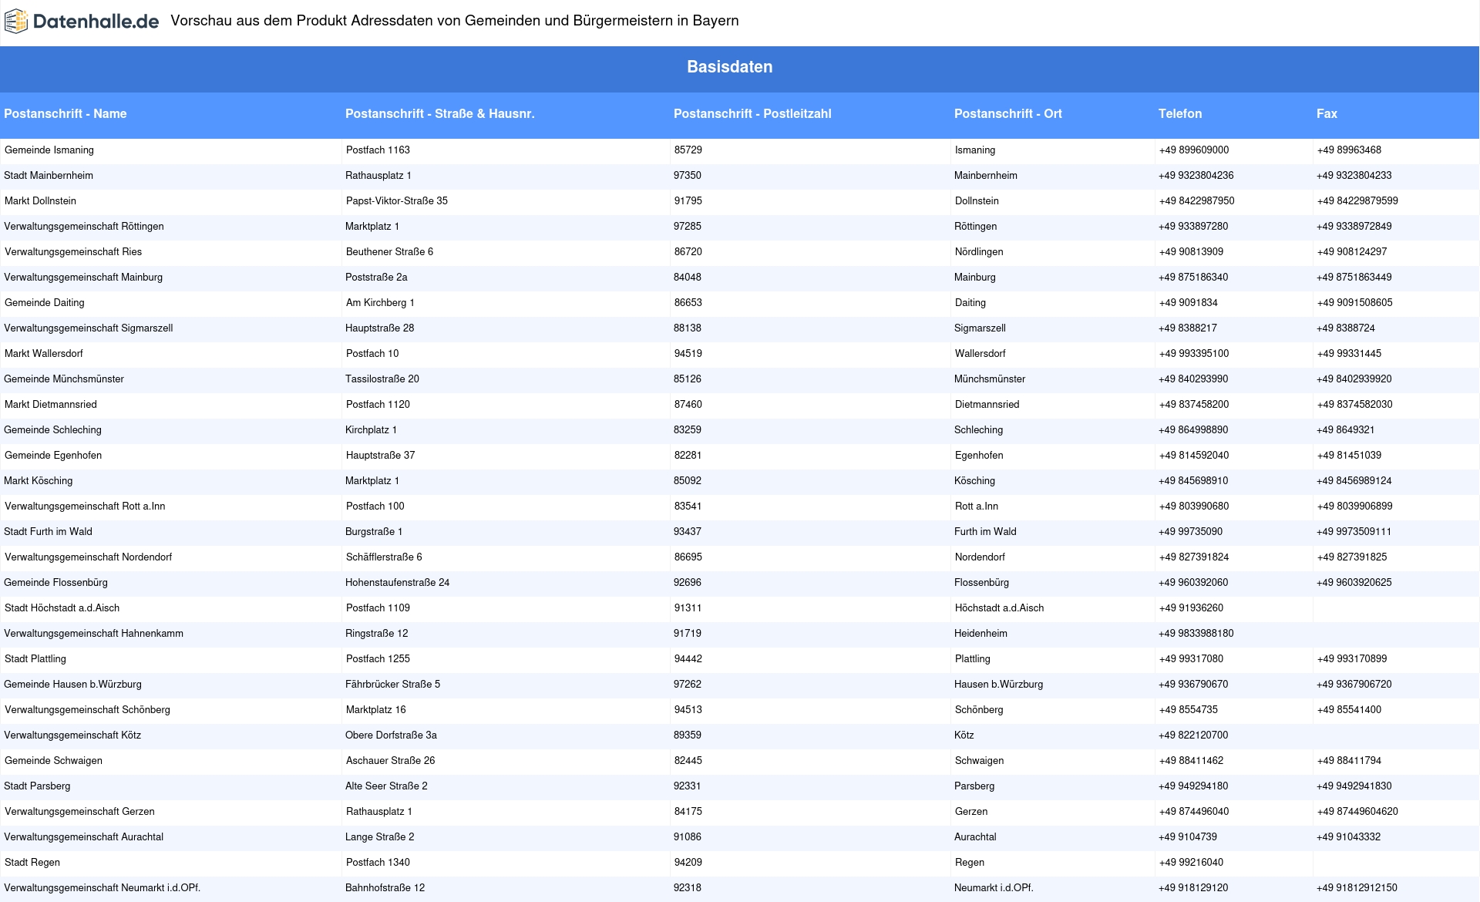The width and height of the screenshot is (1480, 902).
Task: Click the Basisdaten section header
Action: click(x=729, y=67)
